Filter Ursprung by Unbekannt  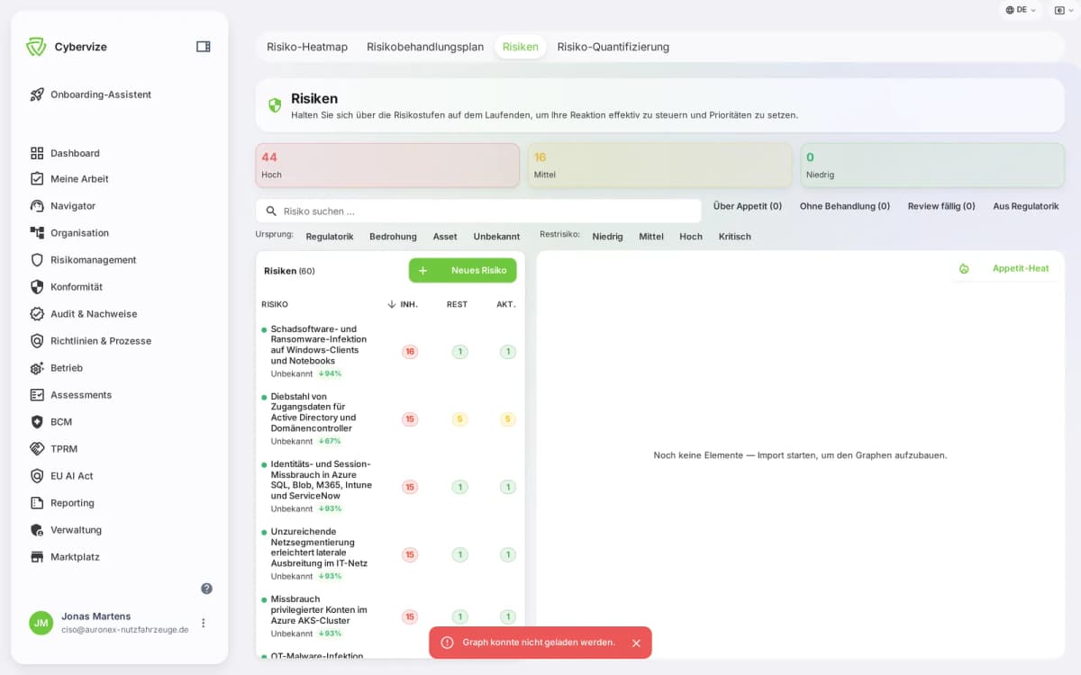pos(497,237)
